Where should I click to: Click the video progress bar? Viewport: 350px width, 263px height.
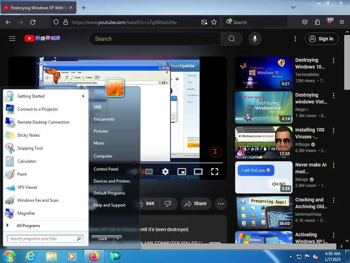coord(181,163)
